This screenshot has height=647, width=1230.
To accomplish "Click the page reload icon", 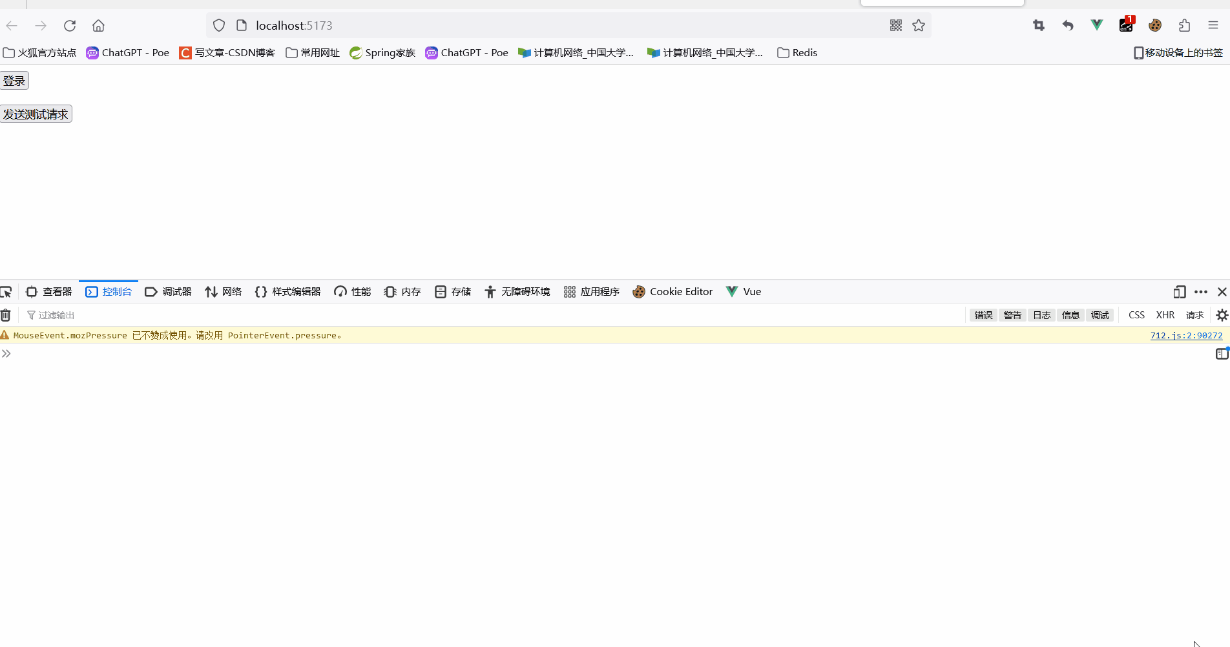I will coord(70,26).
